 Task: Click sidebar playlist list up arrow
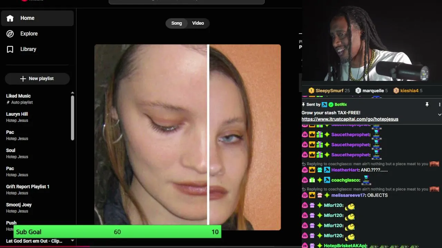click(73, 93)
